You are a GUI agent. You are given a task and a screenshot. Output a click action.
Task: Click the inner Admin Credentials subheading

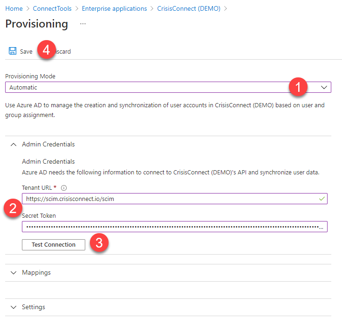(x=48, y=161)
